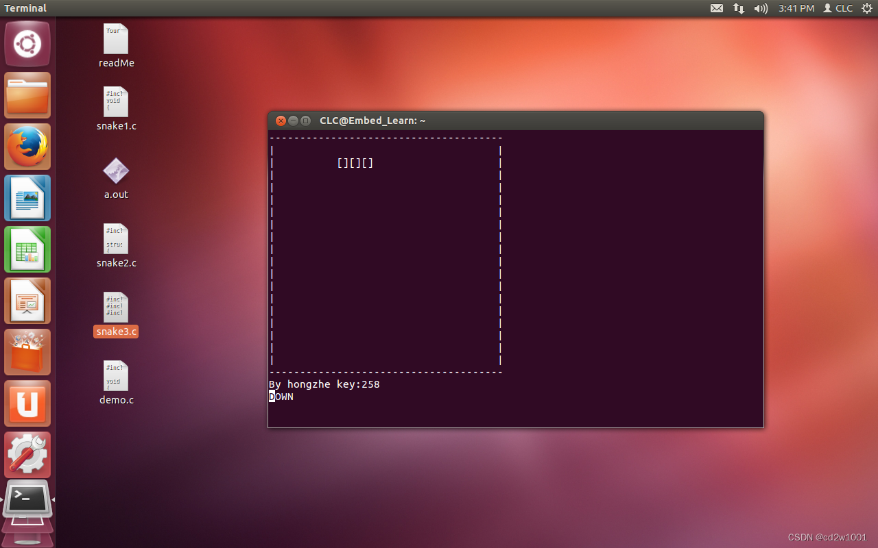The image size is (878, 548).
Task: Select snake1.c file on desktop
Action: (116, 109)
